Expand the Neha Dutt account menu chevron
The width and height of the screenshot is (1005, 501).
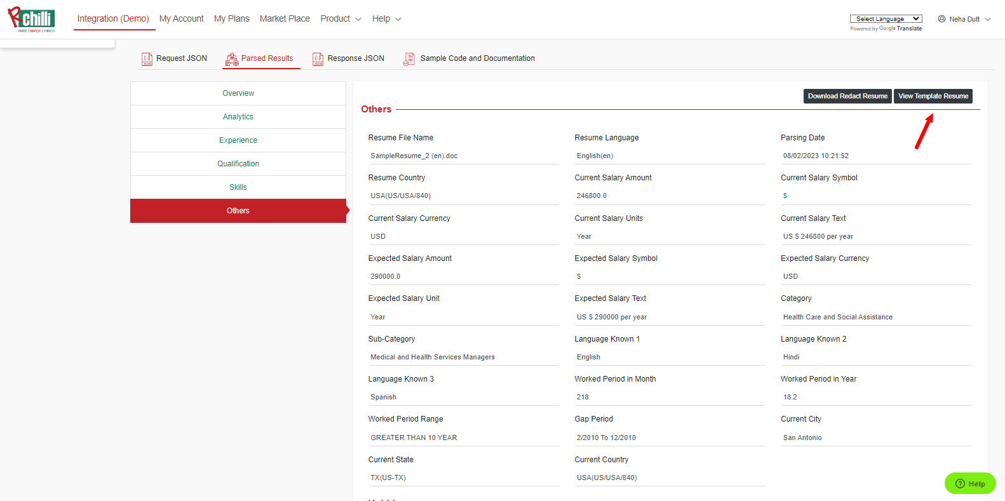[x=988, y=19]
